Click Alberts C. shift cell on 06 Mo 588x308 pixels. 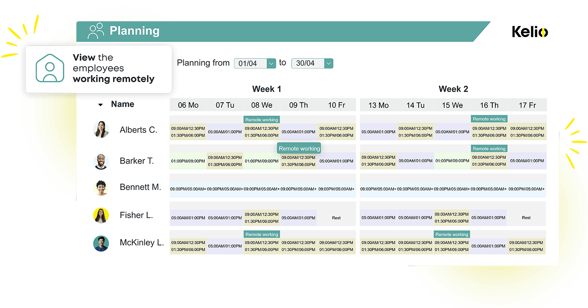click(x=188, y=132)
